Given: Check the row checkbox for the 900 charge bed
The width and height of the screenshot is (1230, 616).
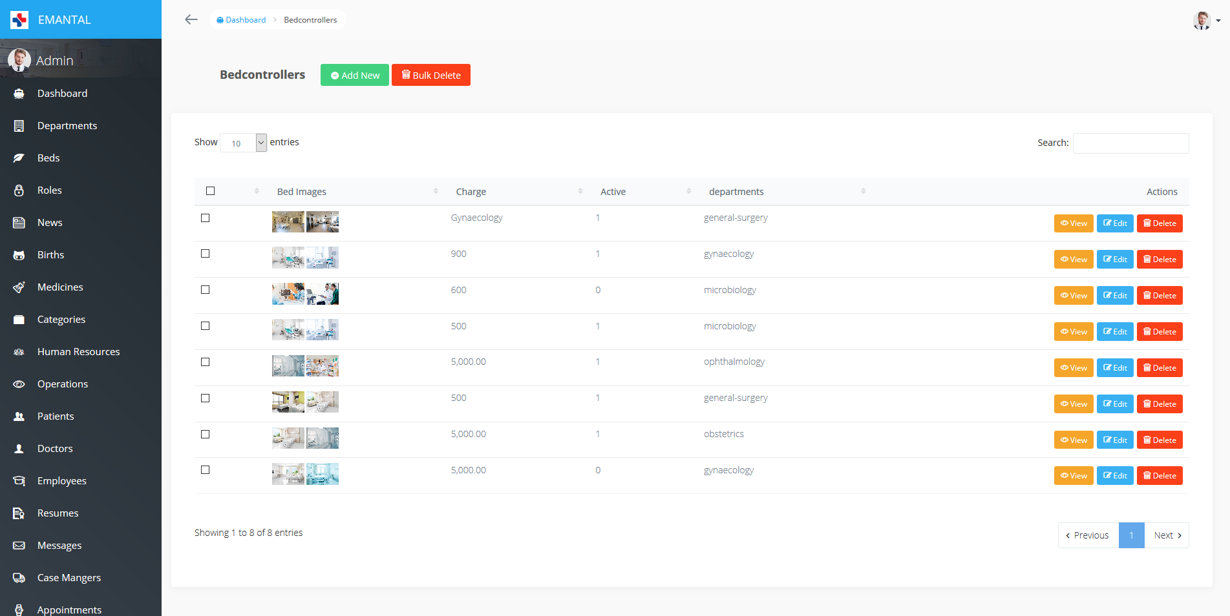Looking at the screenshot, I should [206, 254].
